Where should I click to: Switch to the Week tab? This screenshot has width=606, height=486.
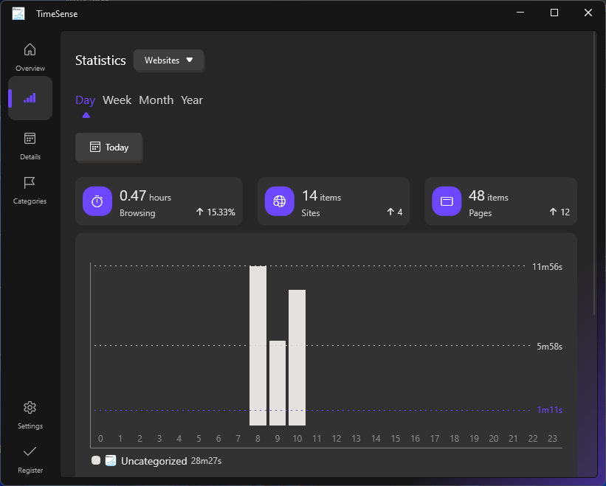coord(117,100)
